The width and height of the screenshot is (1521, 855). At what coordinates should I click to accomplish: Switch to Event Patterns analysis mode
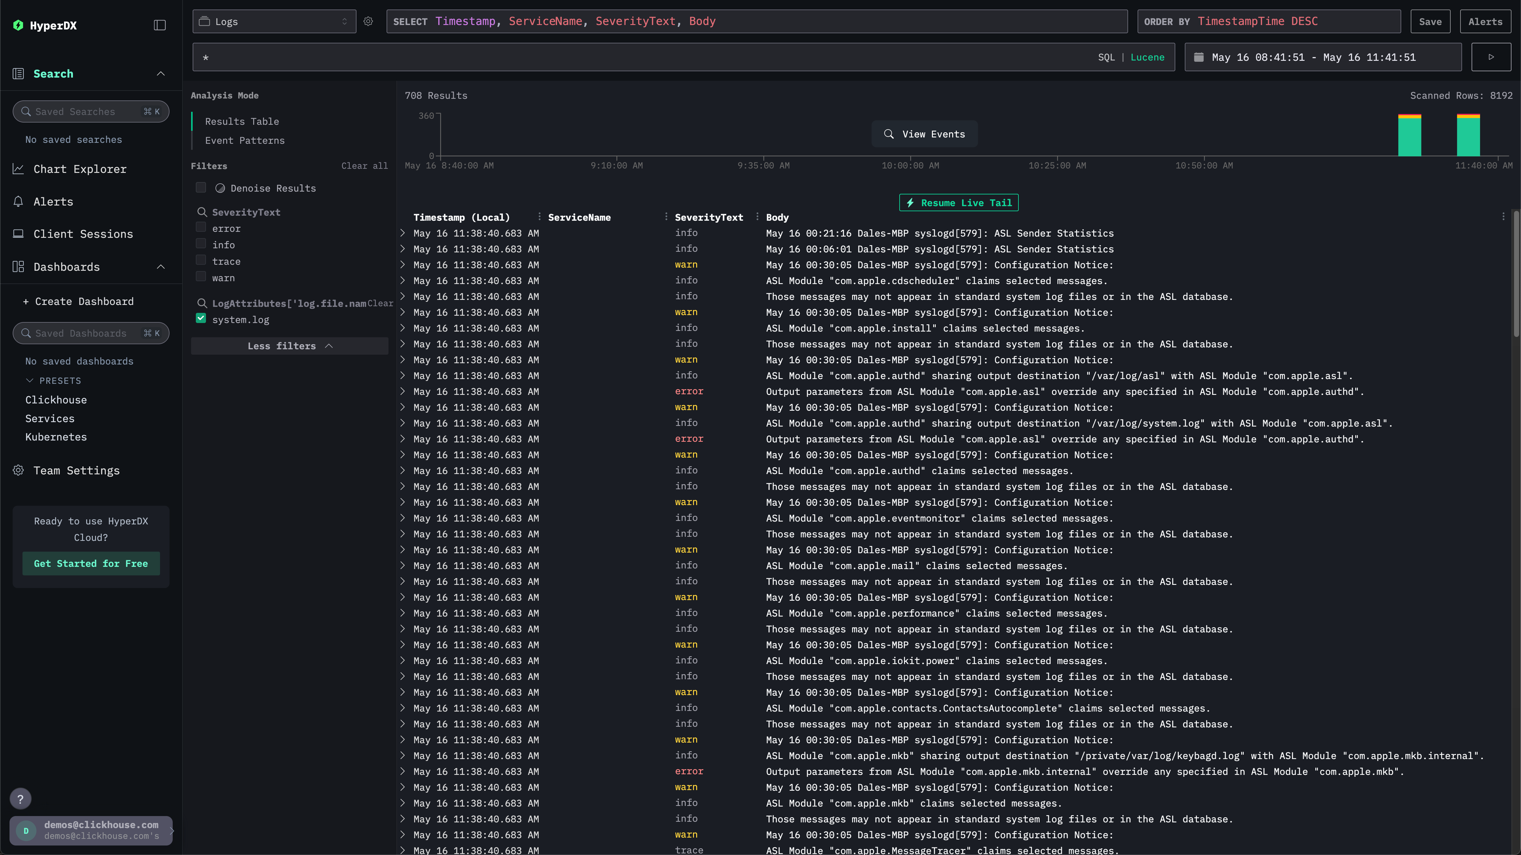pyautogui.click(x=244, y=140)
